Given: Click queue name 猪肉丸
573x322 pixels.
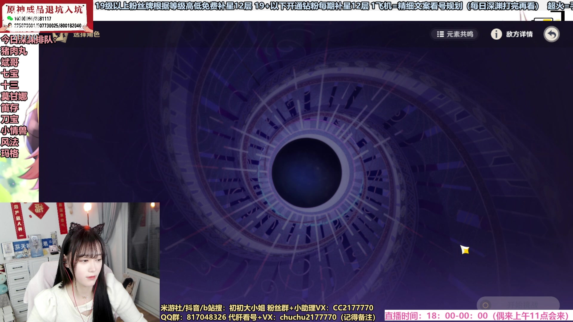Looking at the screenshot, I should [14, 51].
